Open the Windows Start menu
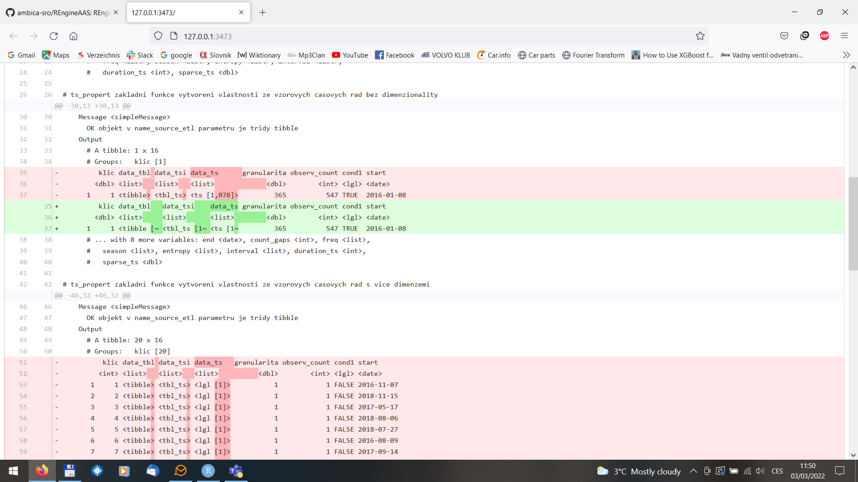Viewport: 858px width, 482px height. point(13,471)
